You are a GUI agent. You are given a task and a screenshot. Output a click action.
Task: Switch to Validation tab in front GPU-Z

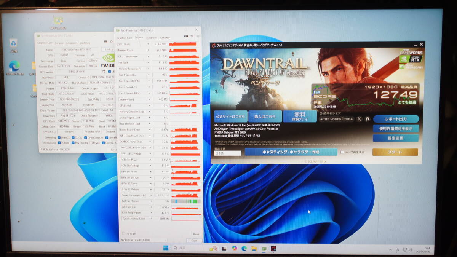(165, 38)
